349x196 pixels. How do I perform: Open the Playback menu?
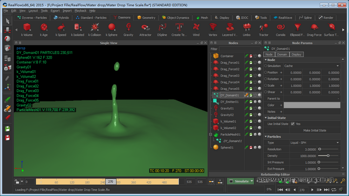pos(81,11)
